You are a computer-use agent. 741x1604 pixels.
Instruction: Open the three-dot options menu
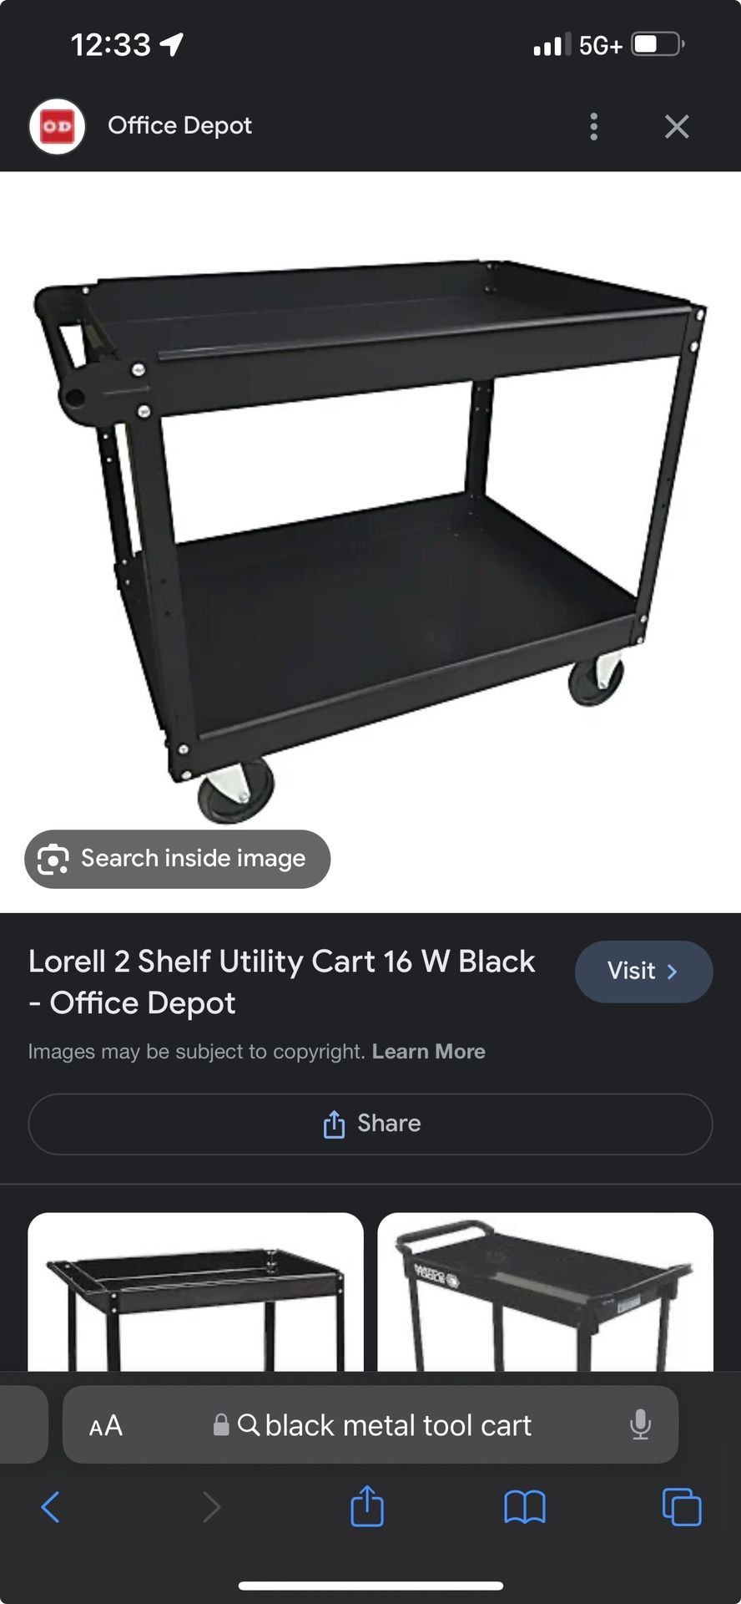593,126
